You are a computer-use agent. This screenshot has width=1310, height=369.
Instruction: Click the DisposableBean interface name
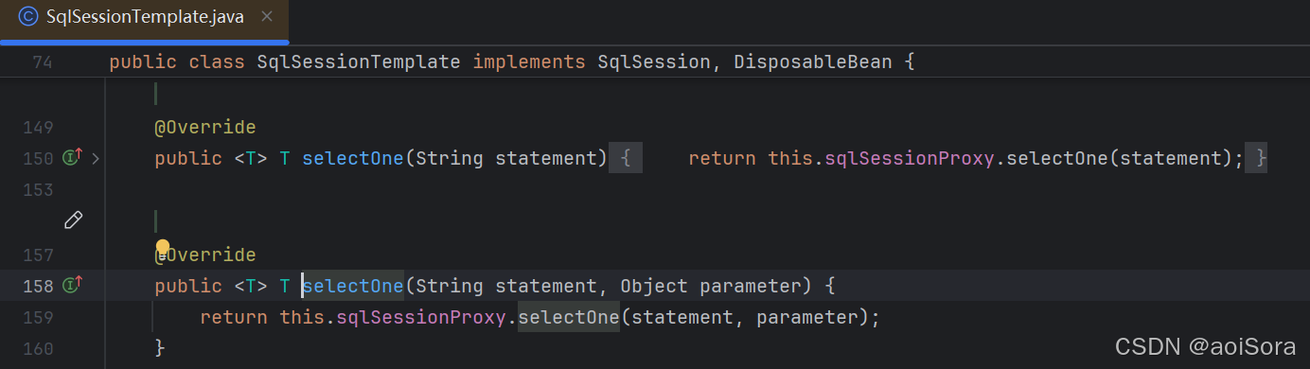pos(812,62)
